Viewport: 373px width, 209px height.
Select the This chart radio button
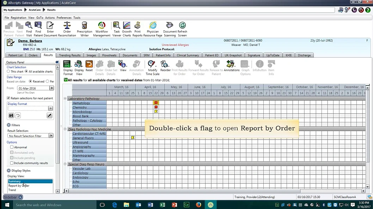[x=8, y=72]
